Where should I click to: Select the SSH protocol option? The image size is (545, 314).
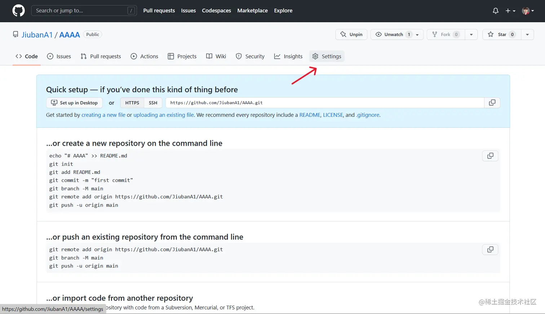tap(153, 103)
